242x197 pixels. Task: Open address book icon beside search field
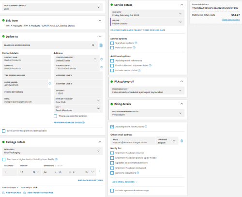[101, 45]
